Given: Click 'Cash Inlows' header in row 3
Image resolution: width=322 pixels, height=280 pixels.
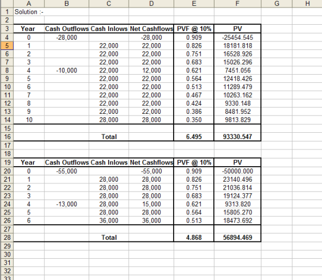Looking at the screenshot, I should pyautogui.click(x=109, y=29).
